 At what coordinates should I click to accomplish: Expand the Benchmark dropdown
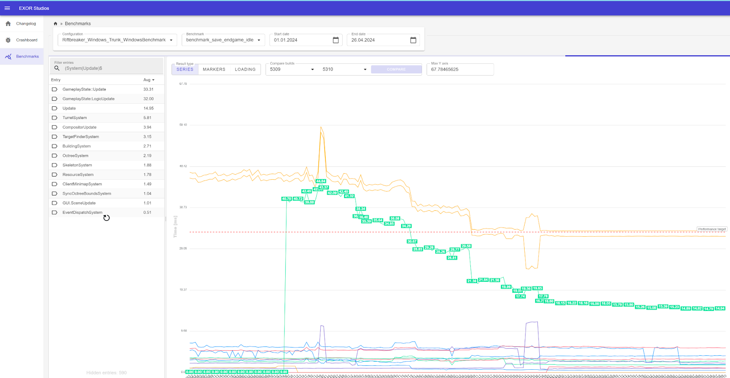pyautogui.click(x=259, y=40)
